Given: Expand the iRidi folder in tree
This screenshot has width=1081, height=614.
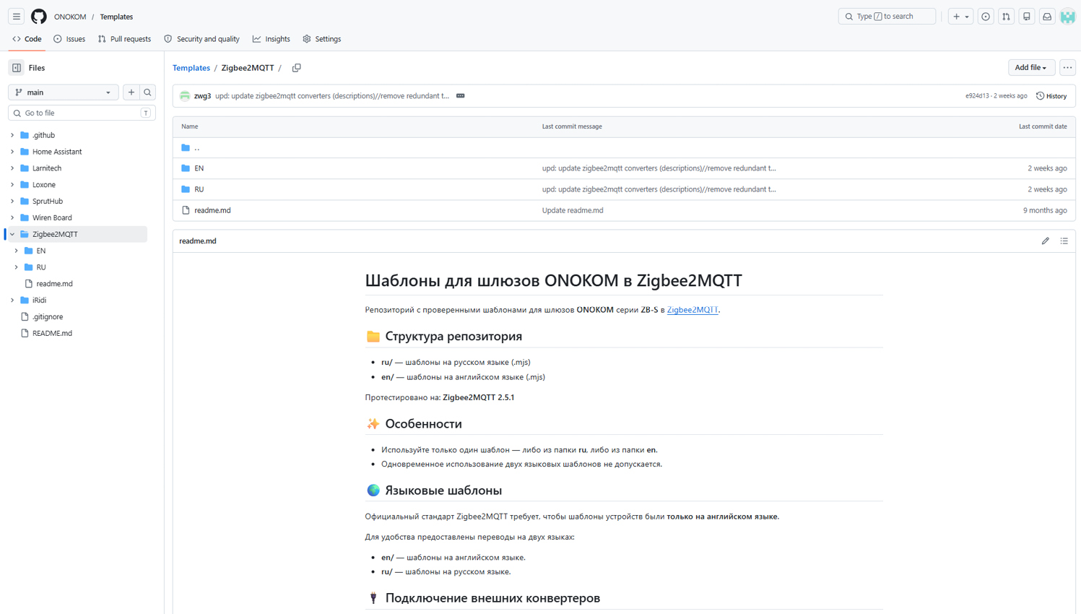Looking at the screenshot, I should [12, 300].
